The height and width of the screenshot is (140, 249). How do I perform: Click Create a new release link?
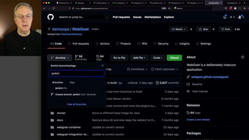point(198,120)
